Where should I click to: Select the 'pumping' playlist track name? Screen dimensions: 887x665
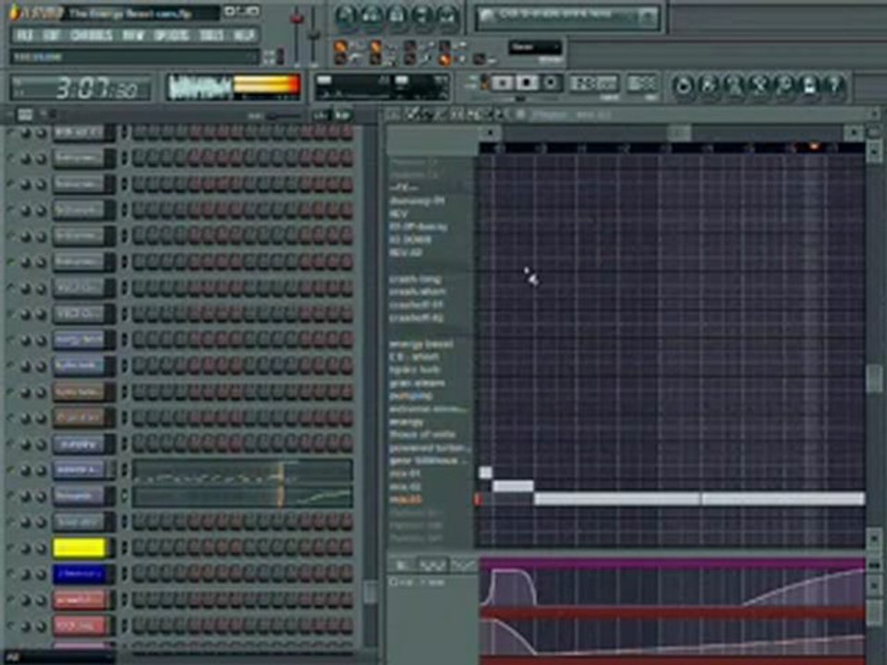click(x=410, y=396)
